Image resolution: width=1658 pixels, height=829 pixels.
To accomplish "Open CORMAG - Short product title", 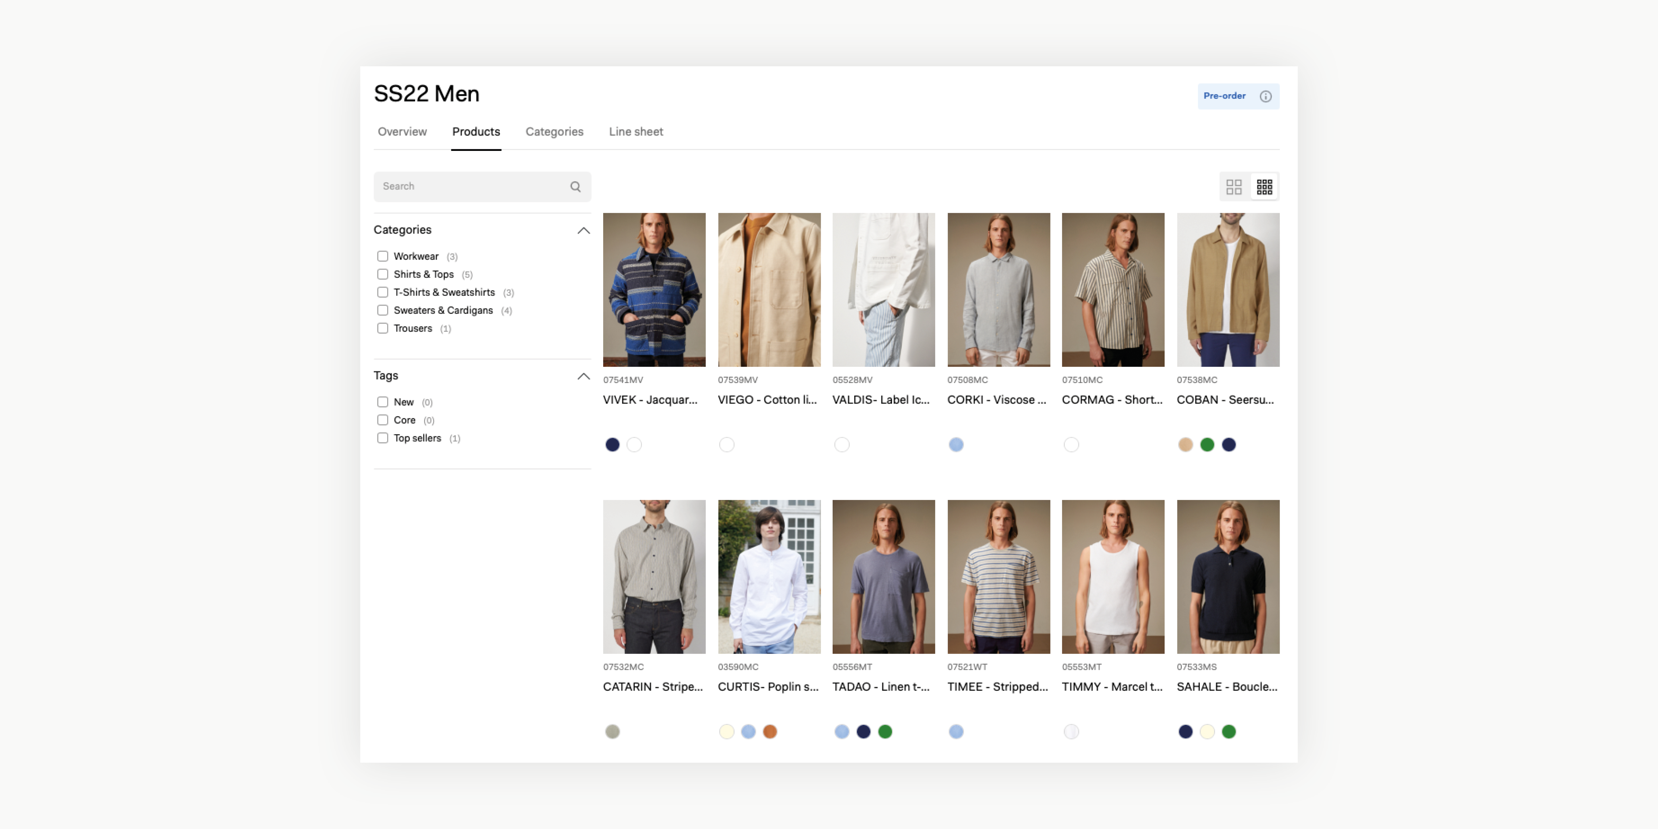I will [1112, 400].
